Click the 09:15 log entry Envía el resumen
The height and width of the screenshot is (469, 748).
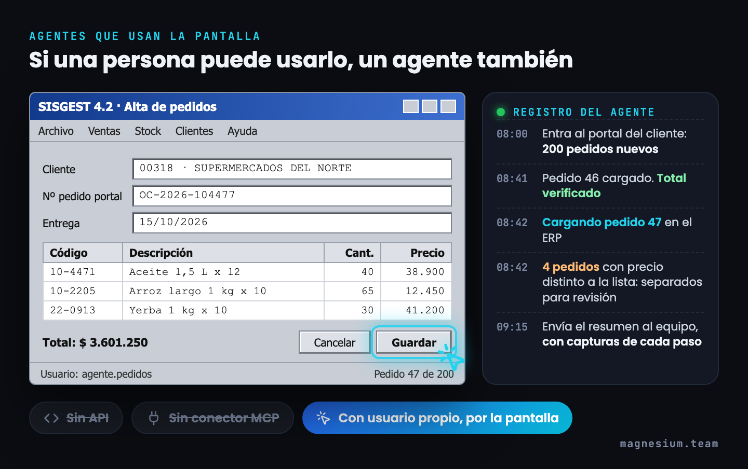click(x=600, y=334)
